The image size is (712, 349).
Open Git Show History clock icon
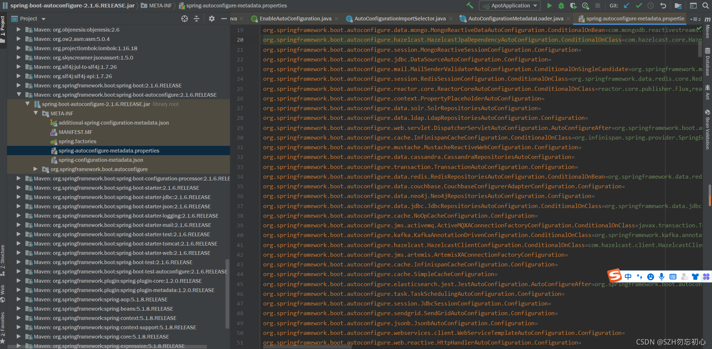tap(651, 6)
